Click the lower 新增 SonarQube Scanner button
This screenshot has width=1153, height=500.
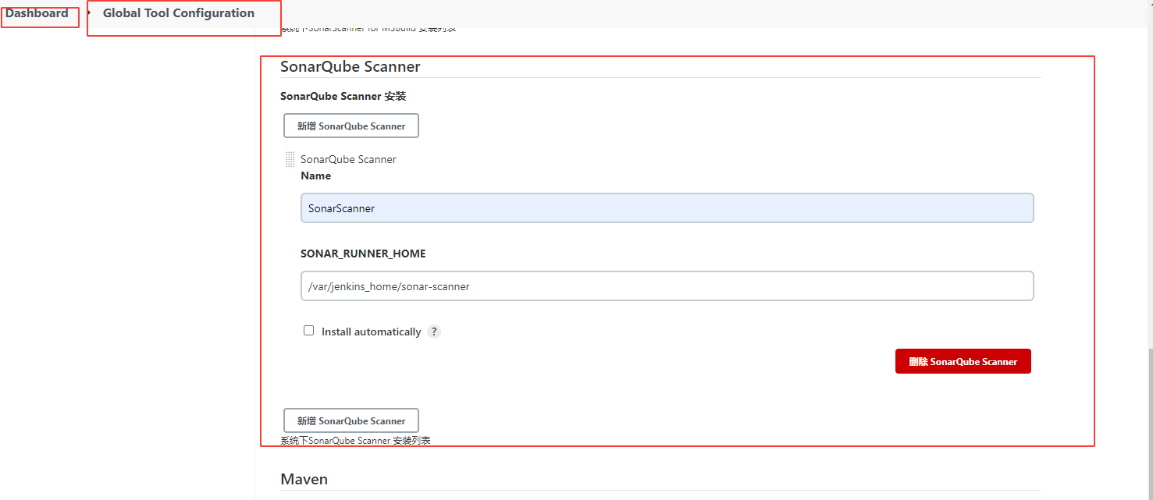351,420
